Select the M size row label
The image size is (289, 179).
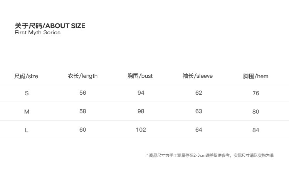click(27, 112)
